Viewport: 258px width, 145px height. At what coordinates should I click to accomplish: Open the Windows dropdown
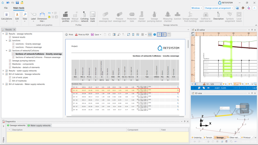click(197, 8)
